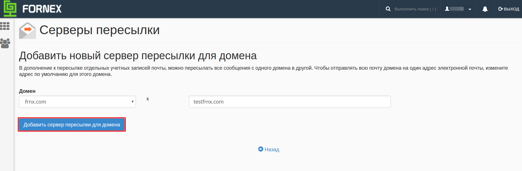The width and height of the screenshot is (522, 171).
Task: Open the grid apps sidebar icon
Action: pos(5,26)
